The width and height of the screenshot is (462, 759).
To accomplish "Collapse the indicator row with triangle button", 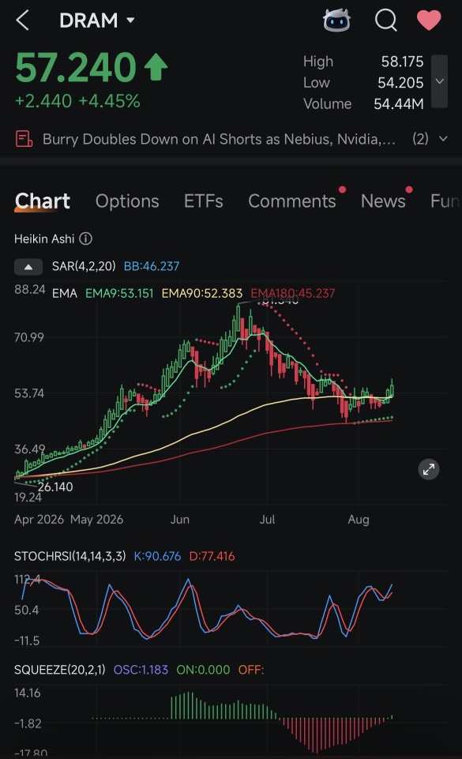I will (28, 266).
